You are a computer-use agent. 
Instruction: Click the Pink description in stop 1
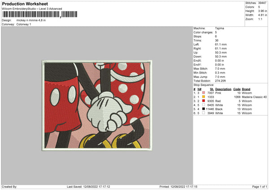tap(218, 93)
